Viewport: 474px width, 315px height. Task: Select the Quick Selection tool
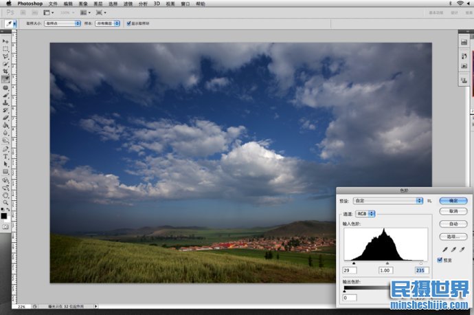pyautogui.click(x=5, y=64)
